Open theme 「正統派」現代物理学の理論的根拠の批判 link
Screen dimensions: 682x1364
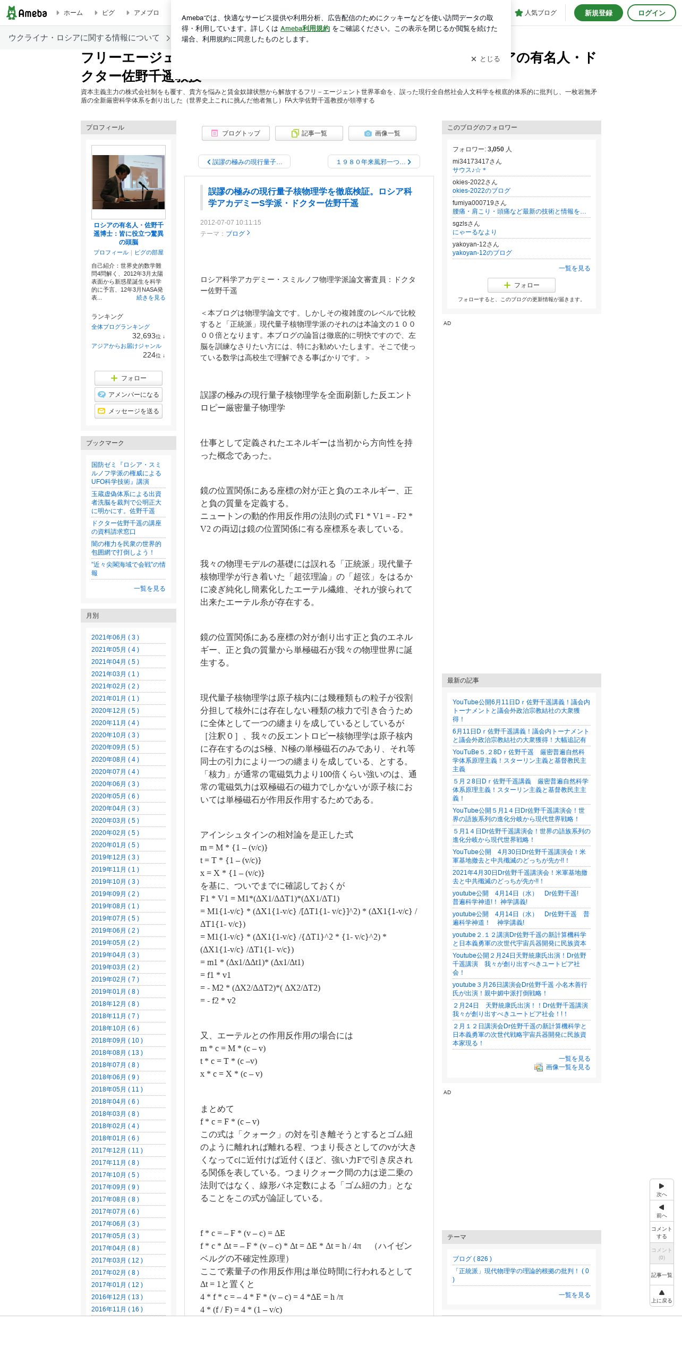(521, 1275)
